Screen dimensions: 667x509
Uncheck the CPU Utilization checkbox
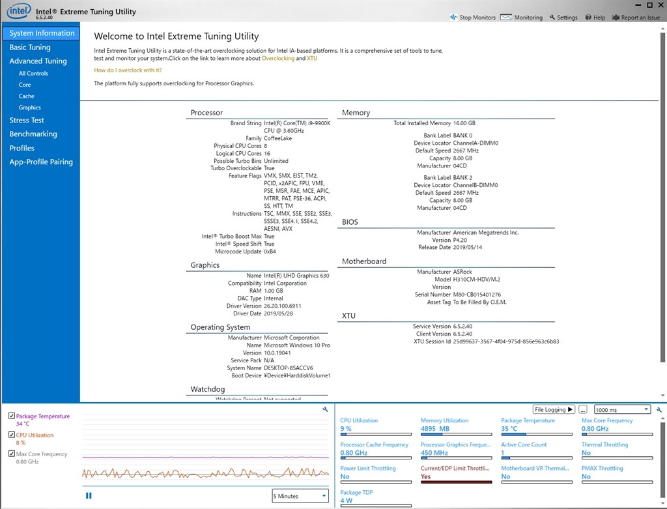pos(12,435)
